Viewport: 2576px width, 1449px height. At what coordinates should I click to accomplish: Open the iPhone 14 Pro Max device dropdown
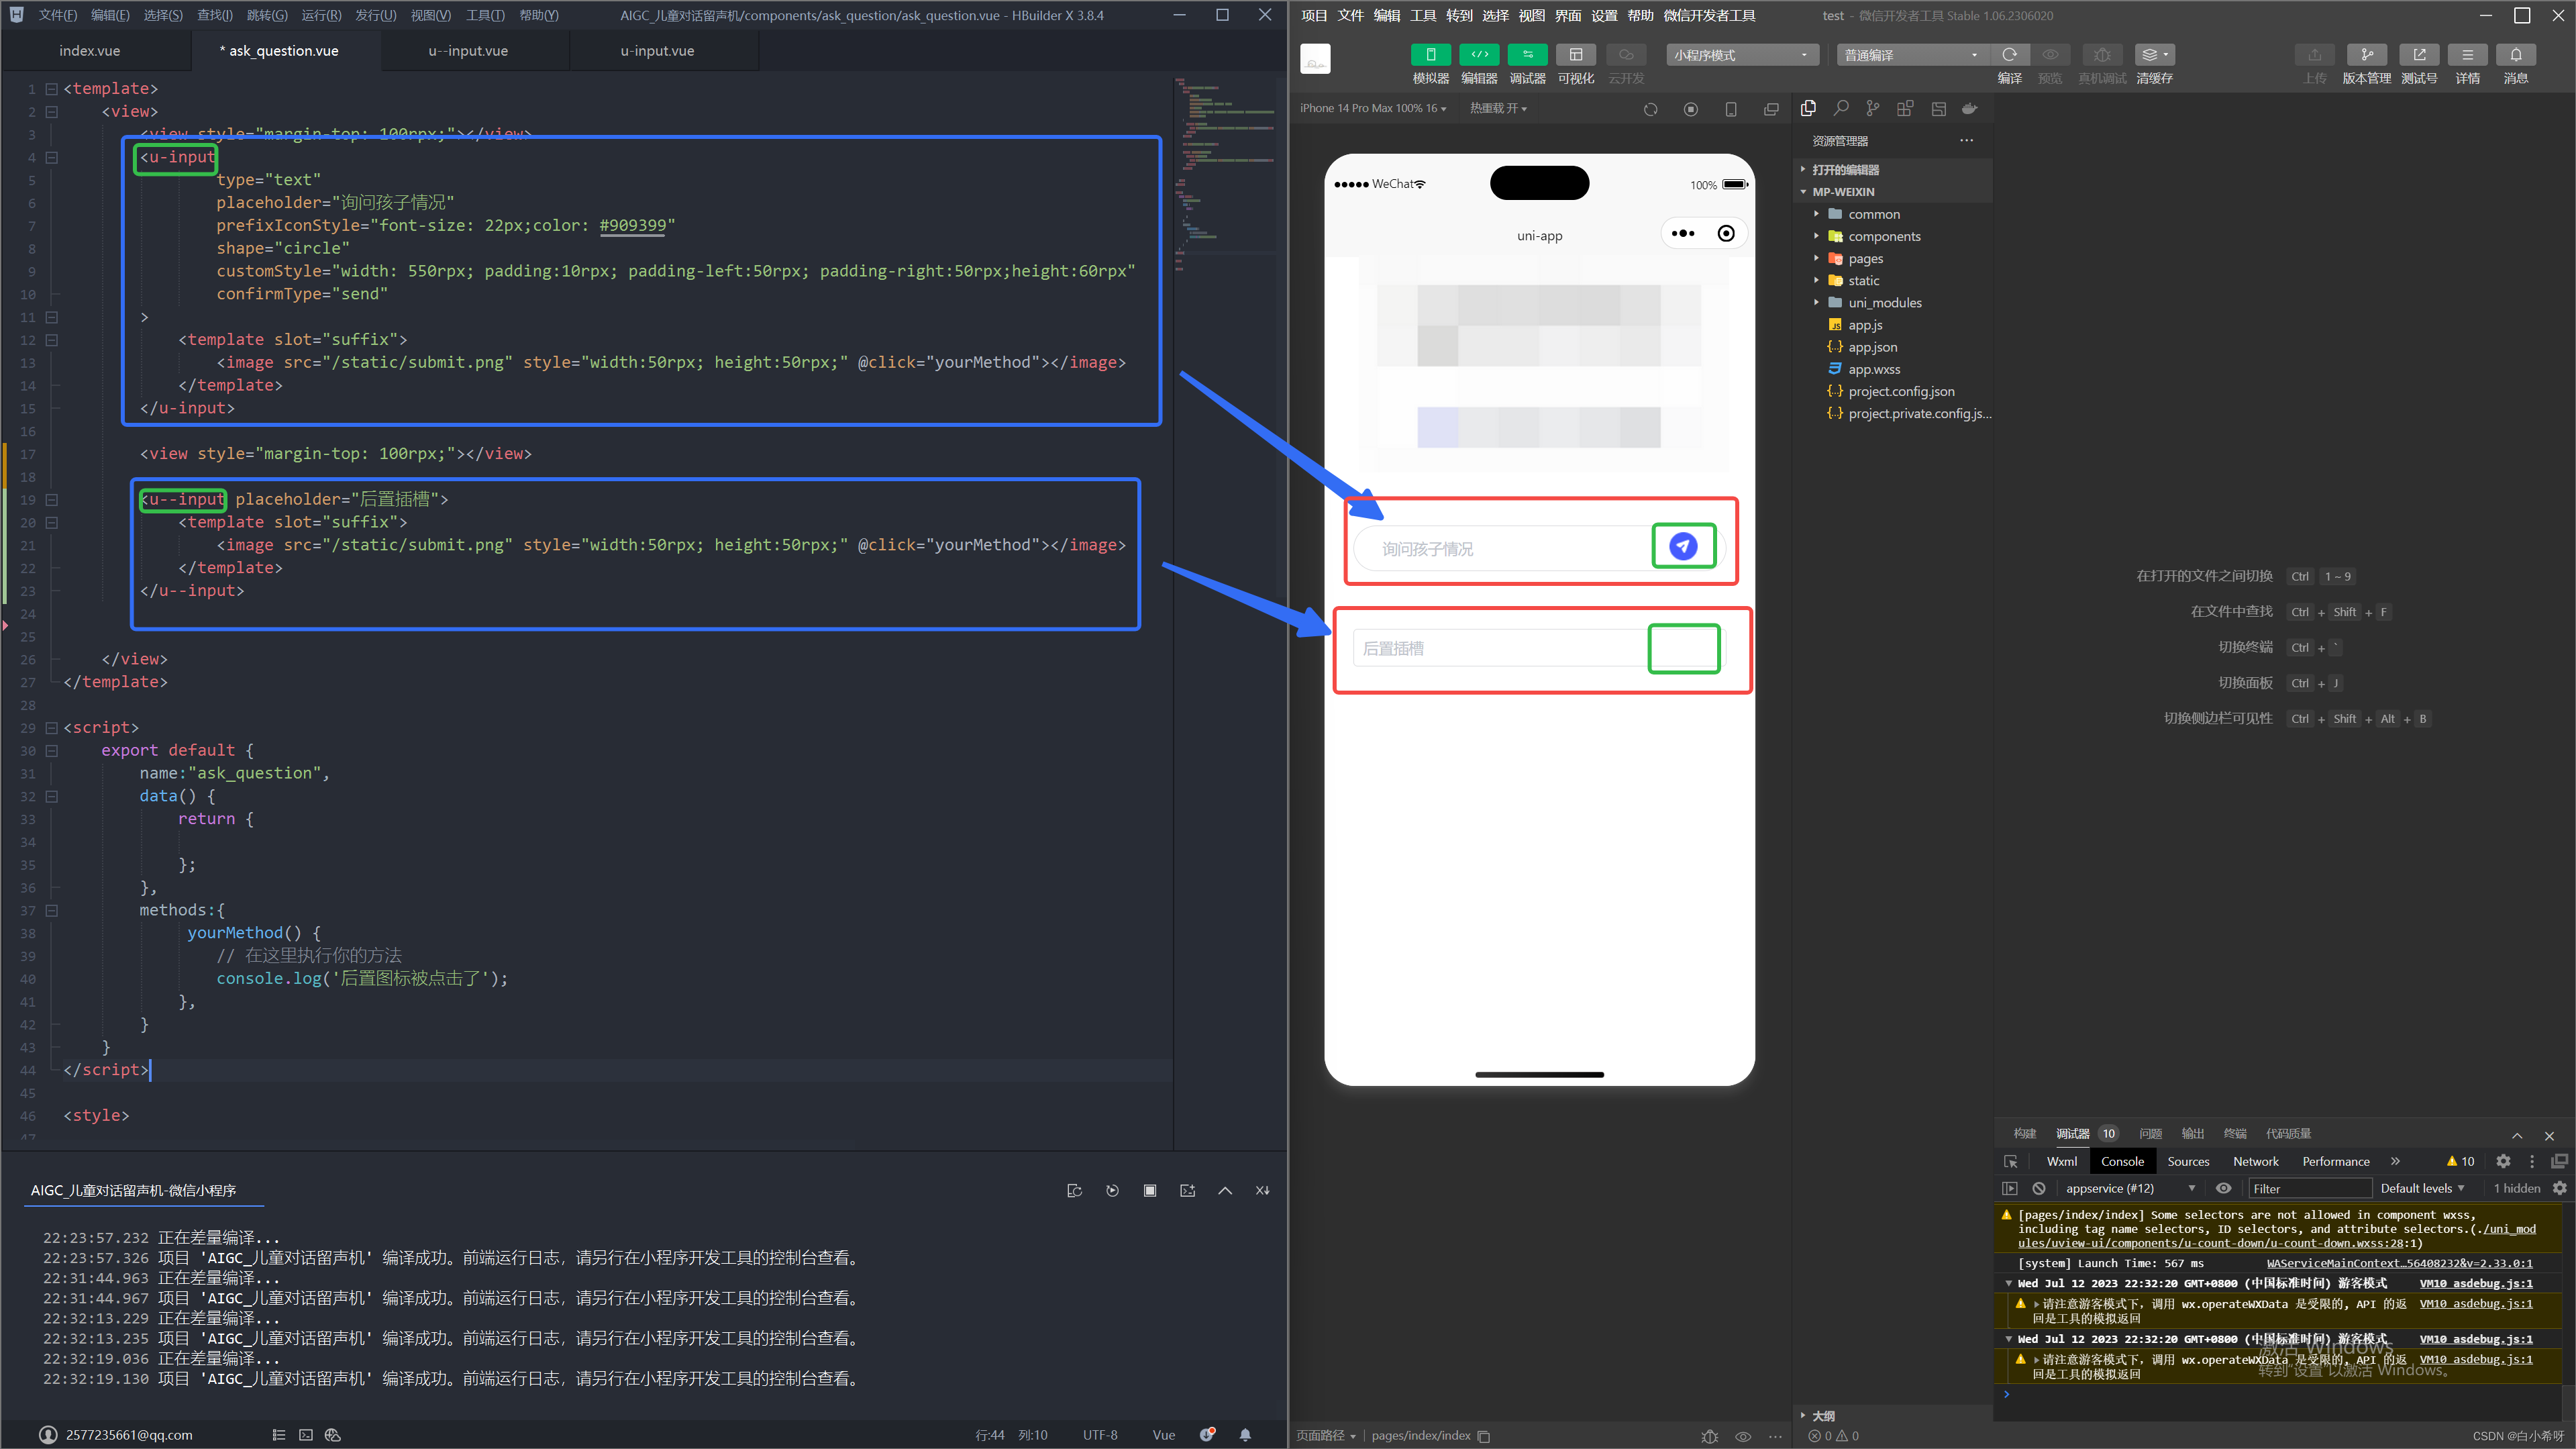tap(1373, 108)
